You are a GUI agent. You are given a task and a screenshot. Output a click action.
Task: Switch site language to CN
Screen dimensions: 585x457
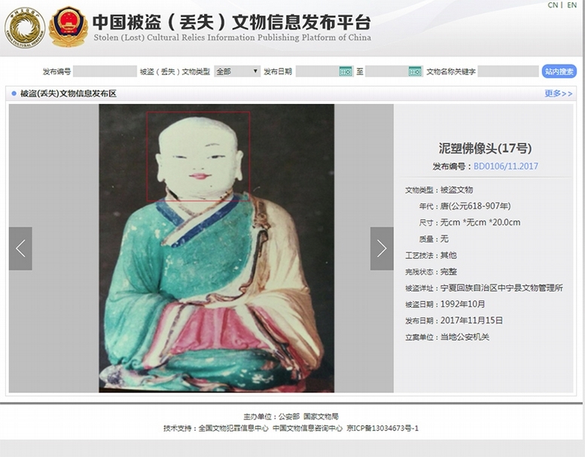553,5
